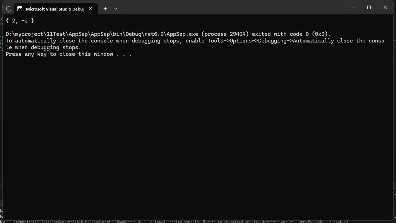Click the "{ 2, -2 }" output line
The height and width of the screenshot is (223, 396).
tap(20, 21)
